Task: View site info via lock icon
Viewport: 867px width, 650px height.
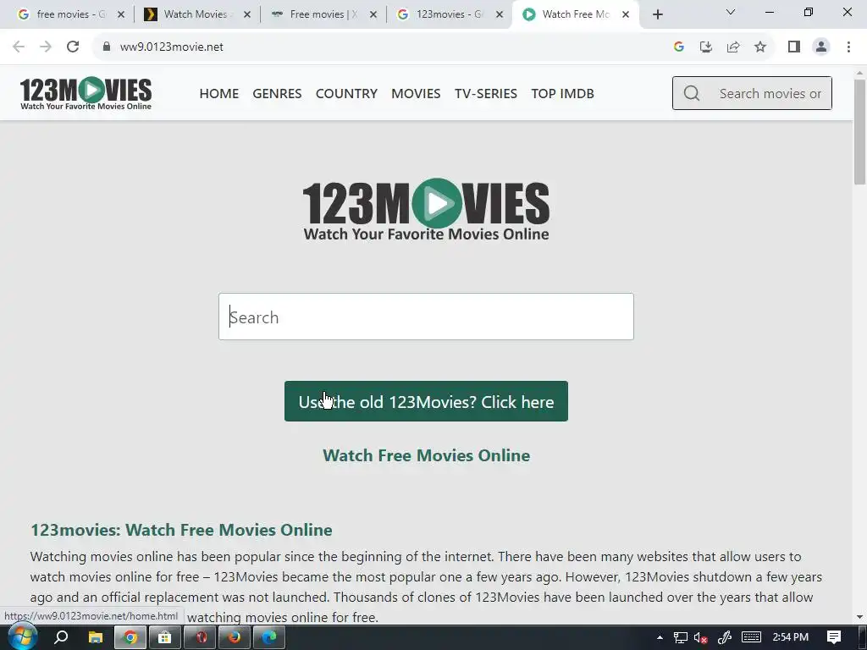Action: [107, 47]
